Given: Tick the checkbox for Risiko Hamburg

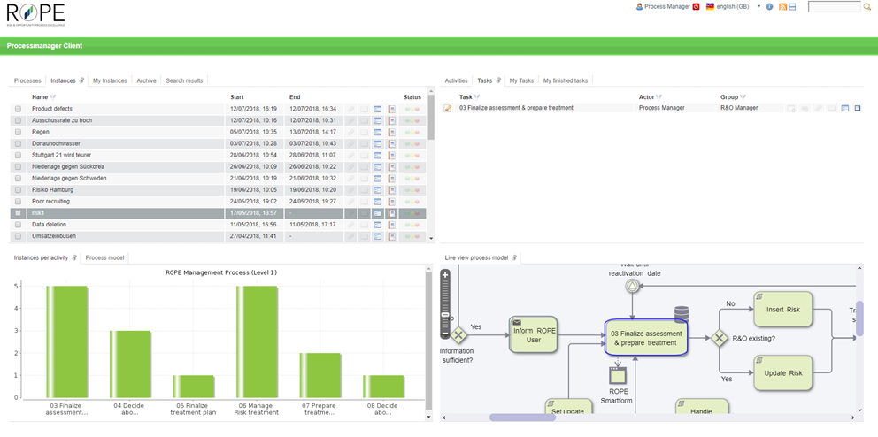Looking at the screenshot, I should click(18, 190).
